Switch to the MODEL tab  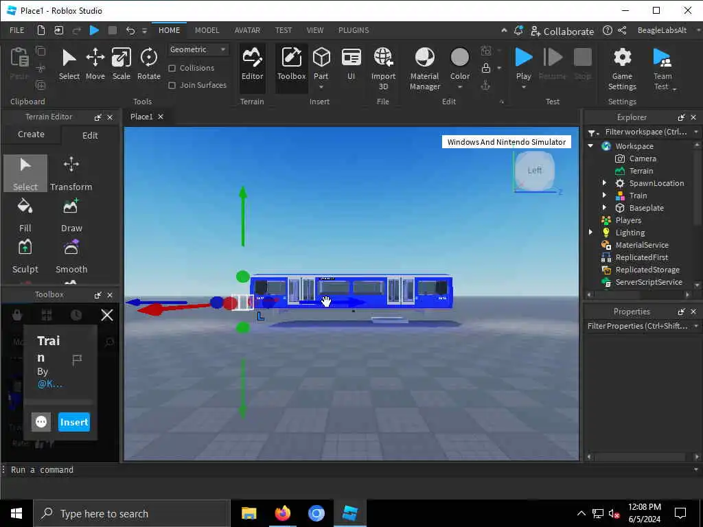point(207,30)
